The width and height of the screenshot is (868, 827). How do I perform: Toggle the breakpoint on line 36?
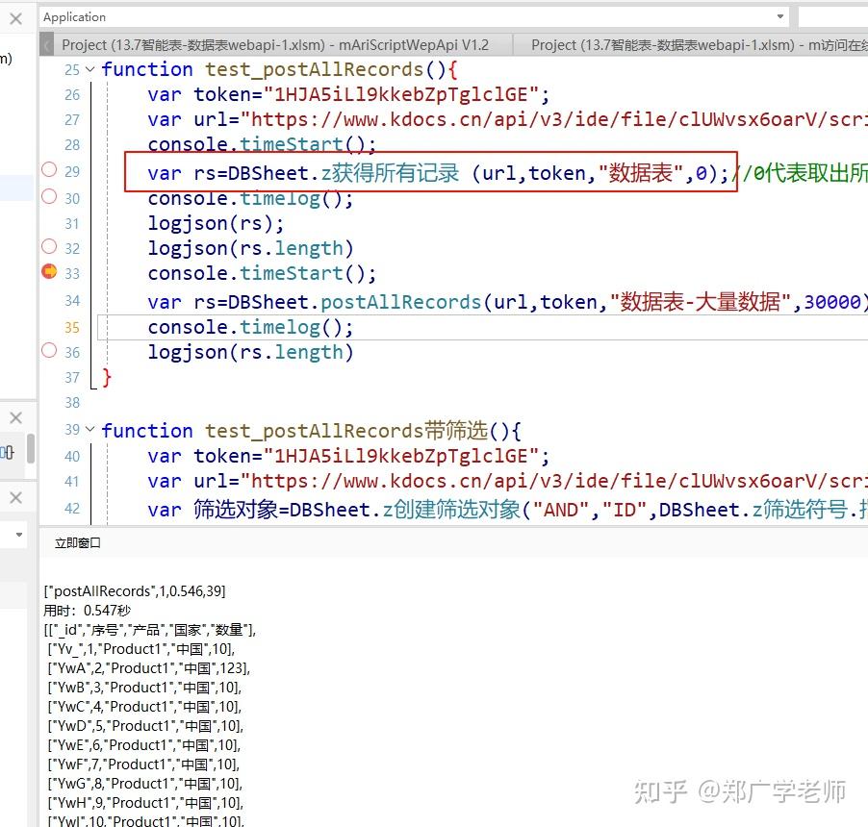pyautogui.click(x=49, y=351)
